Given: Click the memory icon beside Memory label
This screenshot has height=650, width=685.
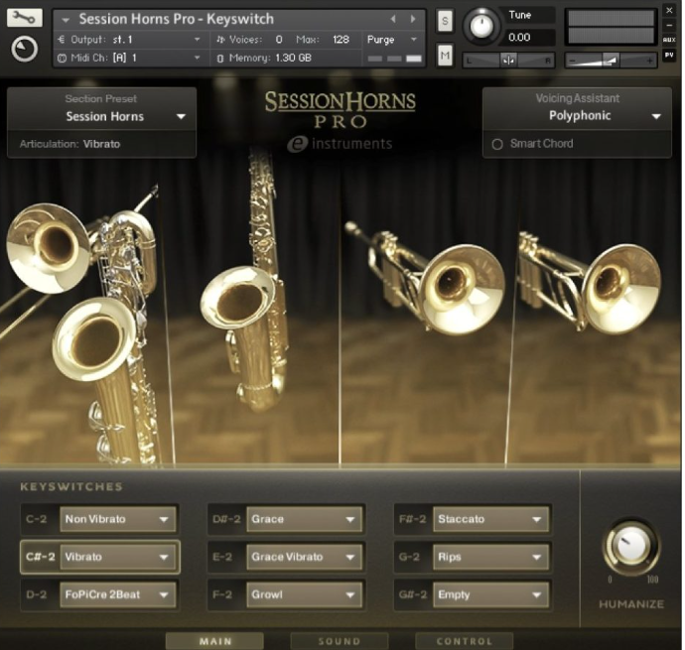Looking at the screenshot, I should (220, 59).
